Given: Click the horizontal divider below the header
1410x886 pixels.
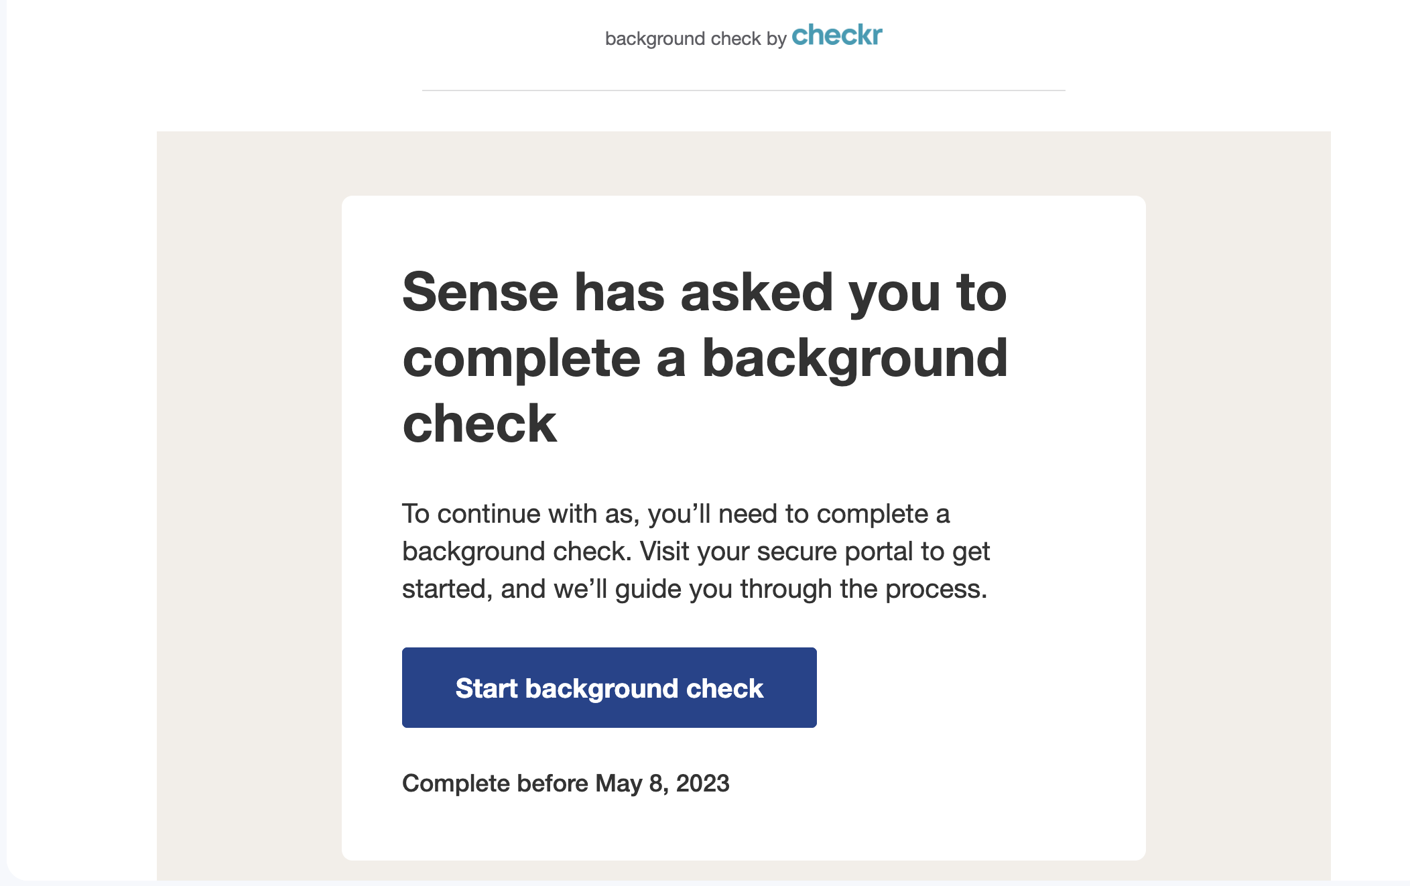Looking at the screenshot, I should point(744,90).
